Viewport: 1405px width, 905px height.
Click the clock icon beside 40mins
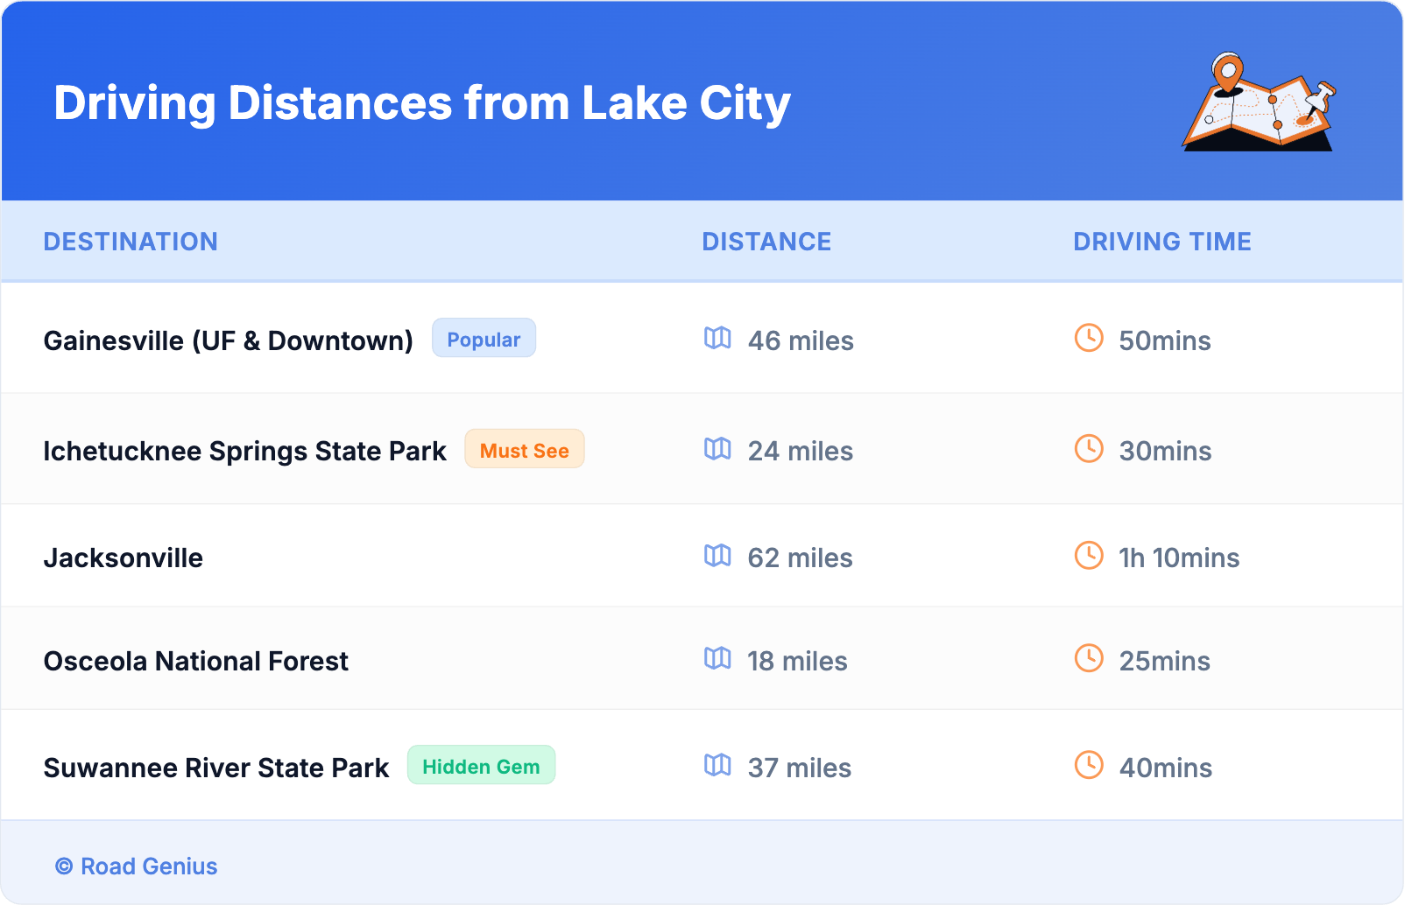pos(1089,765)
